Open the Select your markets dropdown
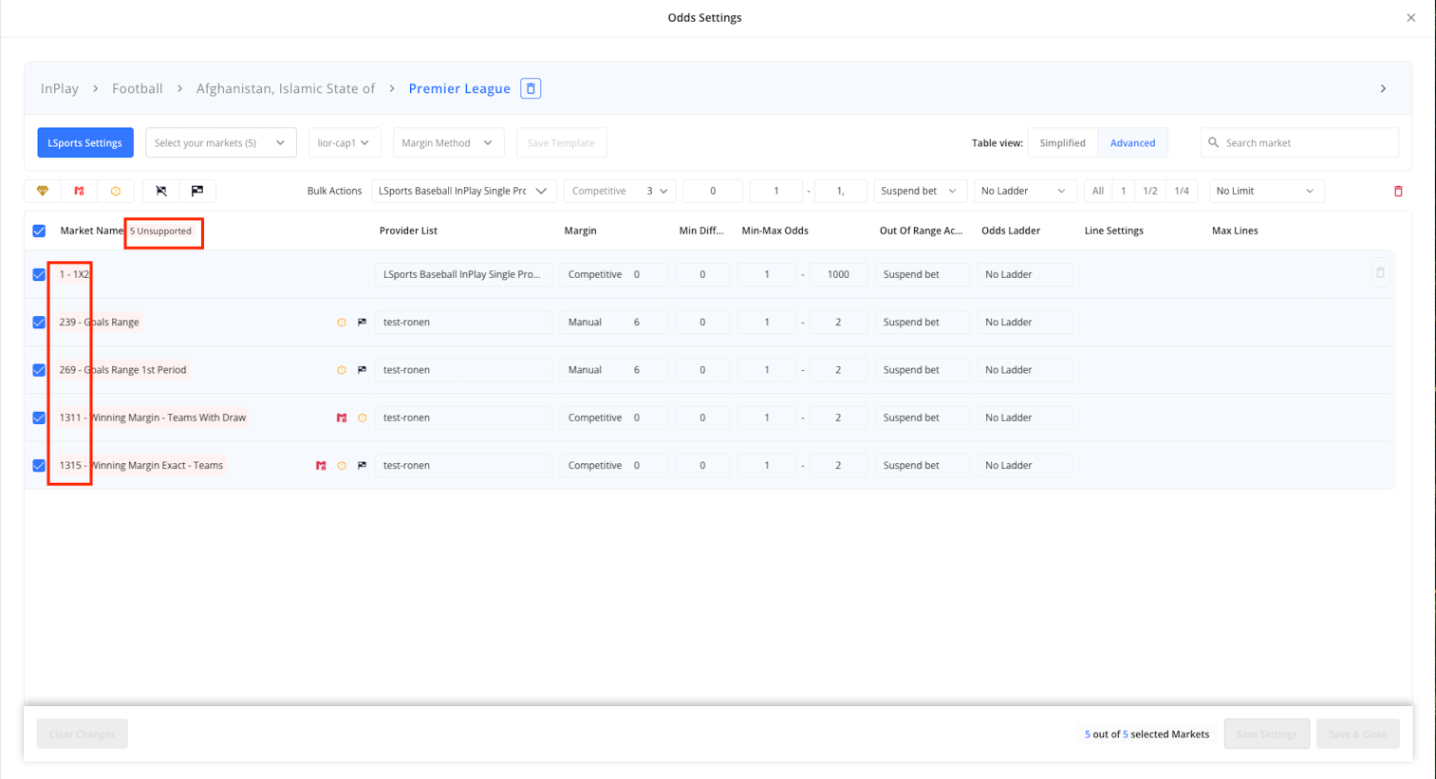Image resolution: width=1436 pixels, height=779 pixels. tap(220, 143)
